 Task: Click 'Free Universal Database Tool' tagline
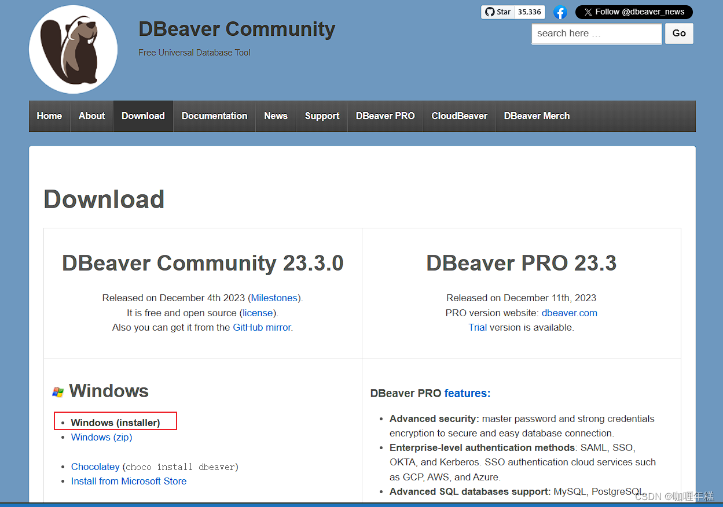(x=194, y=53)
